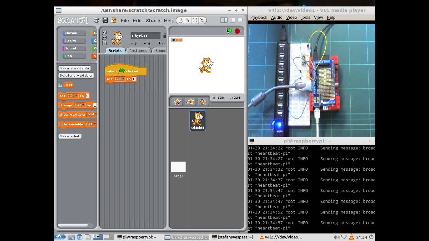Select the Grow sprite tool
The width and height of the screenshot is (429, 241).
coord(195,20)
